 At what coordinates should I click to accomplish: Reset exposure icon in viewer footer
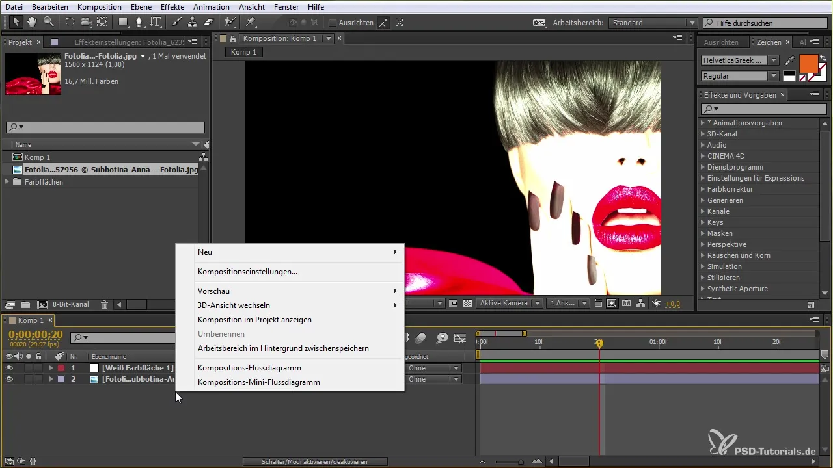[x=656, y=304]
